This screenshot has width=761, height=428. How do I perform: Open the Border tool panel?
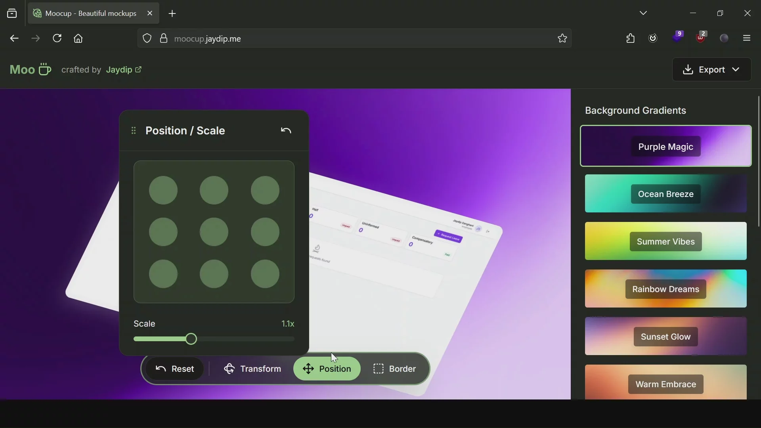coord(395,369)
